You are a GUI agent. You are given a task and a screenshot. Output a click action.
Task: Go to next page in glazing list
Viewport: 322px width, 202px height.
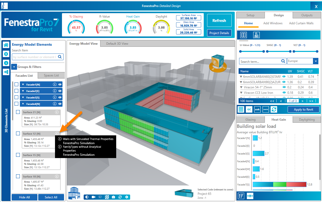[302, 101]
